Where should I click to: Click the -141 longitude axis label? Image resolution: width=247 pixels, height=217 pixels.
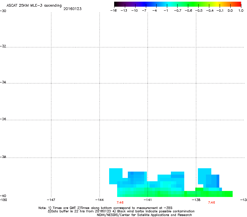(148, 200)
